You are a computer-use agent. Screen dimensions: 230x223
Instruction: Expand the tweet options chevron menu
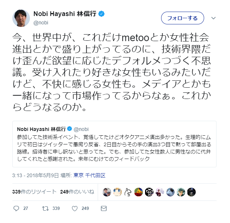(x=214, y=18)
